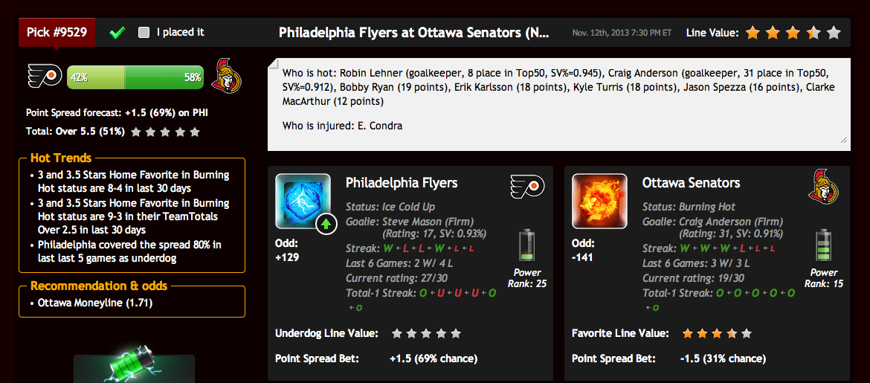Click the Ice Cold blue cube status icon

(x=303, y=201)
